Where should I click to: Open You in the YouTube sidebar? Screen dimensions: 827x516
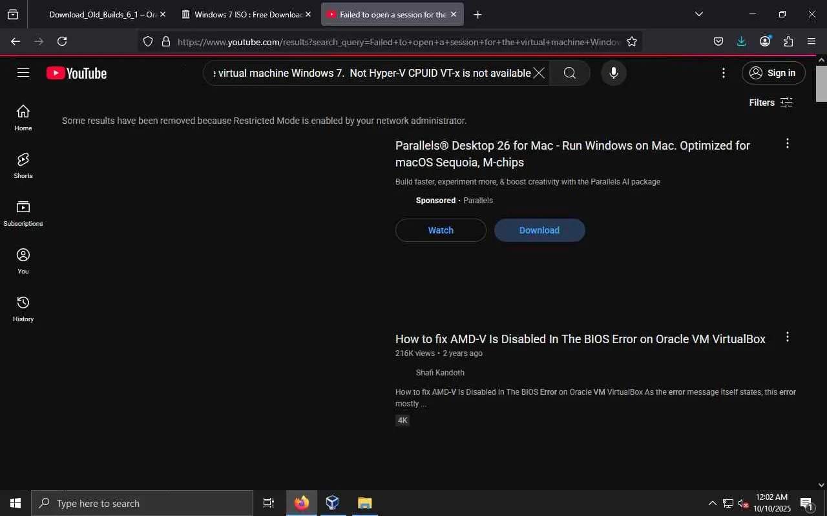[x=23, y=261]
